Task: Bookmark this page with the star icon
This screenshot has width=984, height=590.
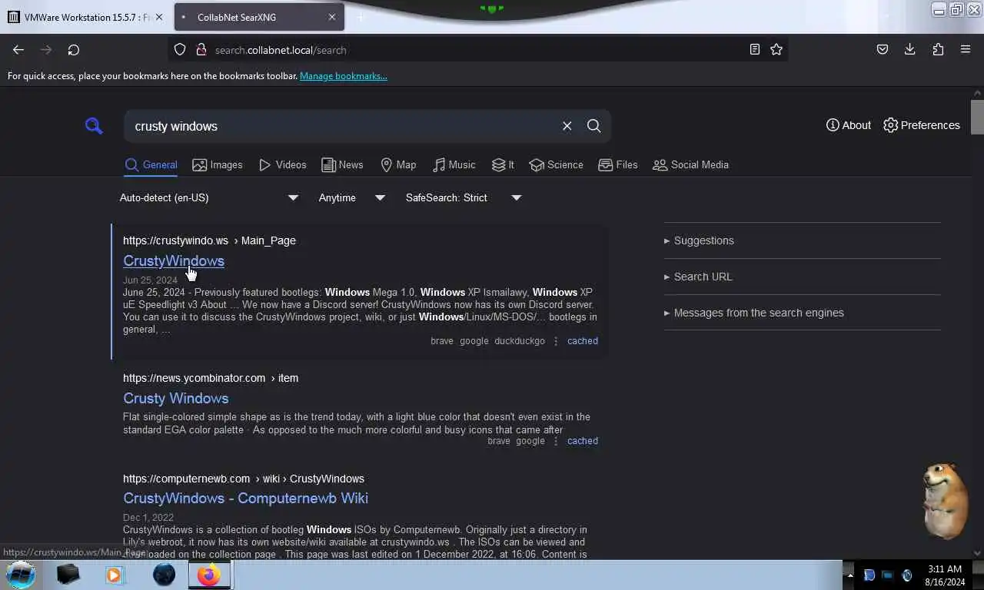Action: [776, 49]
